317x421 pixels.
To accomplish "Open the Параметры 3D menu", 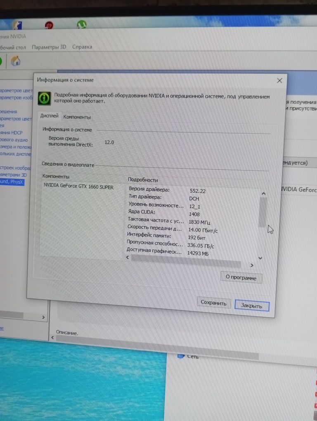I will click(x=49, y=47).
